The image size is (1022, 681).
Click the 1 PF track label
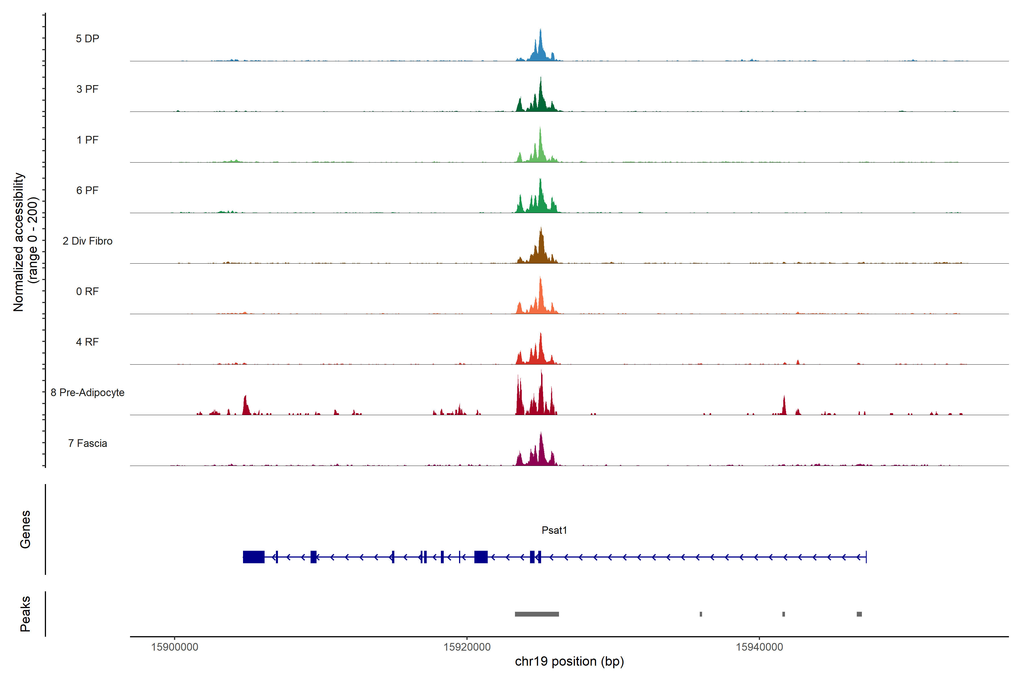(87, 140)
